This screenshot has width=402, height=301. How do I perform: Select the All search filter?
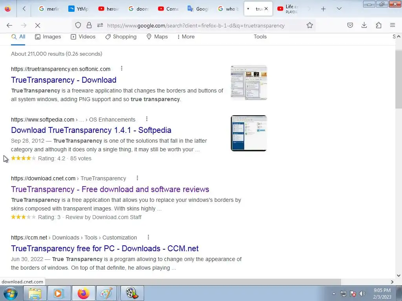[18, 36]
